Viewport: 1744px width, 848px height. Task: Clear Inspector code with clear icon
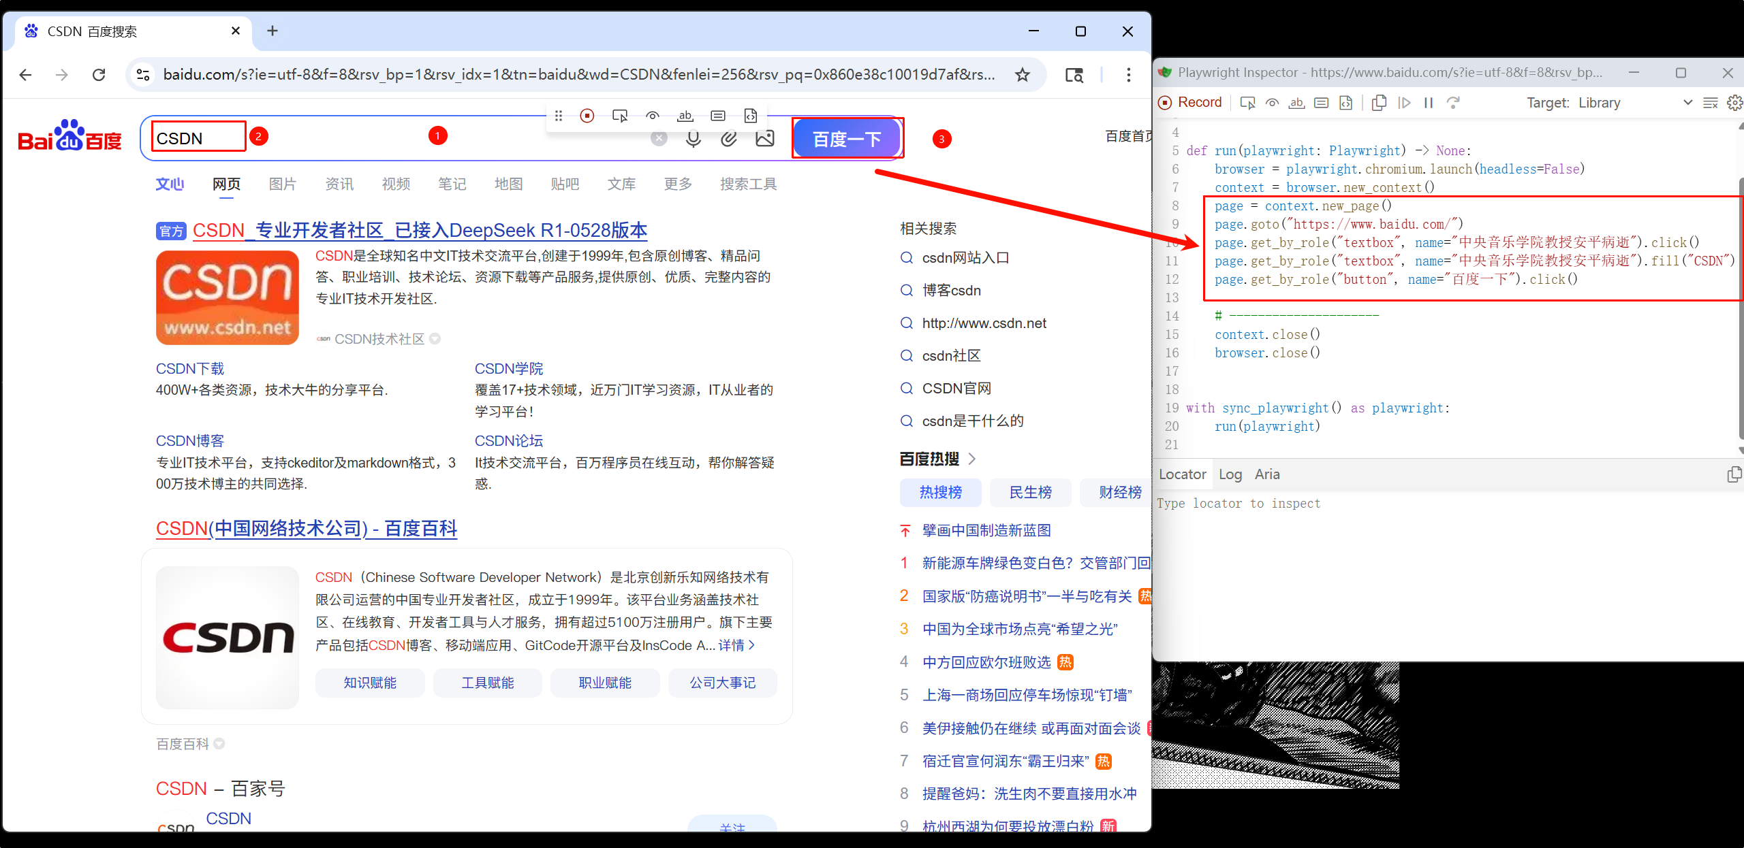(x=1711, y=103)
